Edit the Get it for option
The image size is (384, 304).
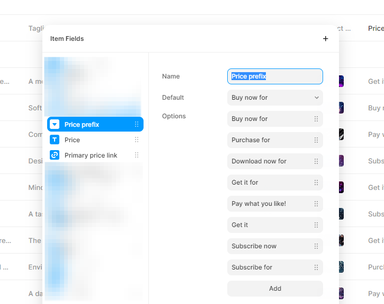[269, 183]
